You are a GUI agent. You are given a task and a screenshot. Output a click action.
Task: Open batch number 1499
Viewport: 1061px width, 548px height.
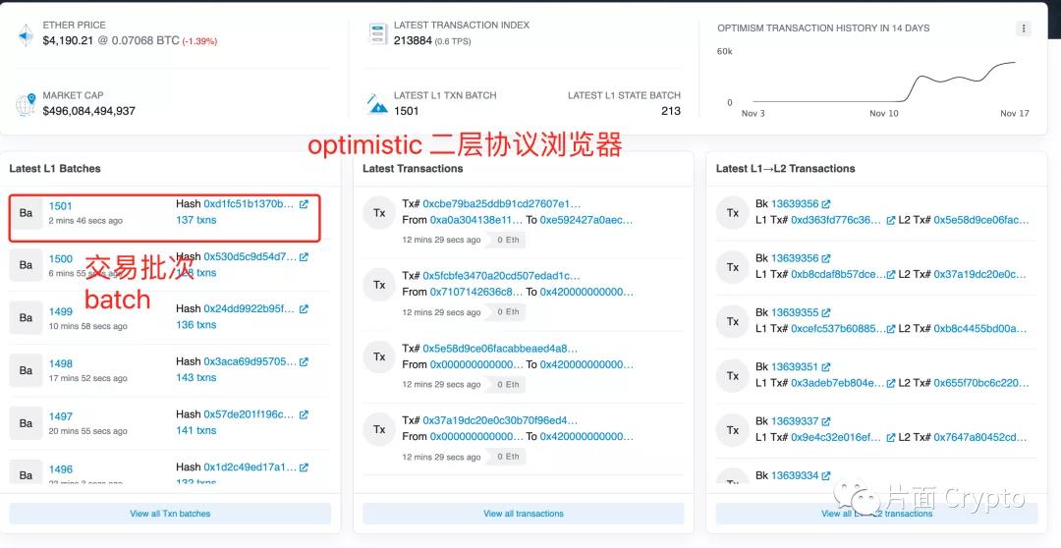60,311
